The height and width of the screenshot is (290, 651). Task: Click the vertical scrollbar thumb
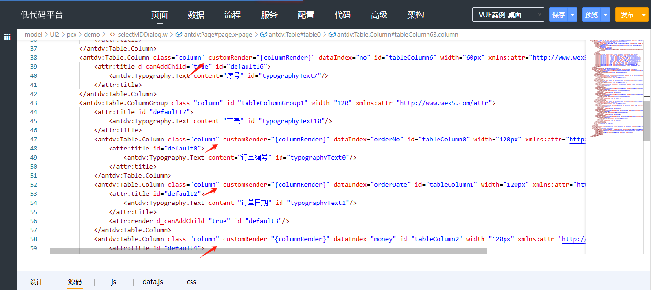pos(647,122)
